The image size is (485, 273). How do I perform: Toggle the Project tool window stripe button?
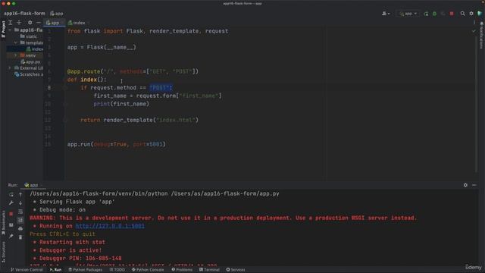[3, 30]
